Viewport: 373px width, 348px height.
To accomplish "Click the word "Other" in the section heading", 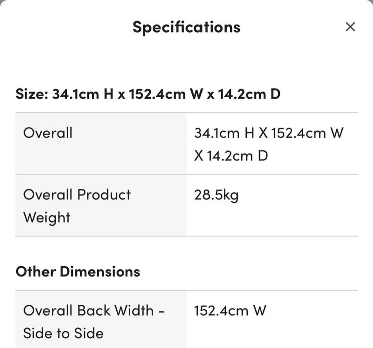I will (35, 271).
